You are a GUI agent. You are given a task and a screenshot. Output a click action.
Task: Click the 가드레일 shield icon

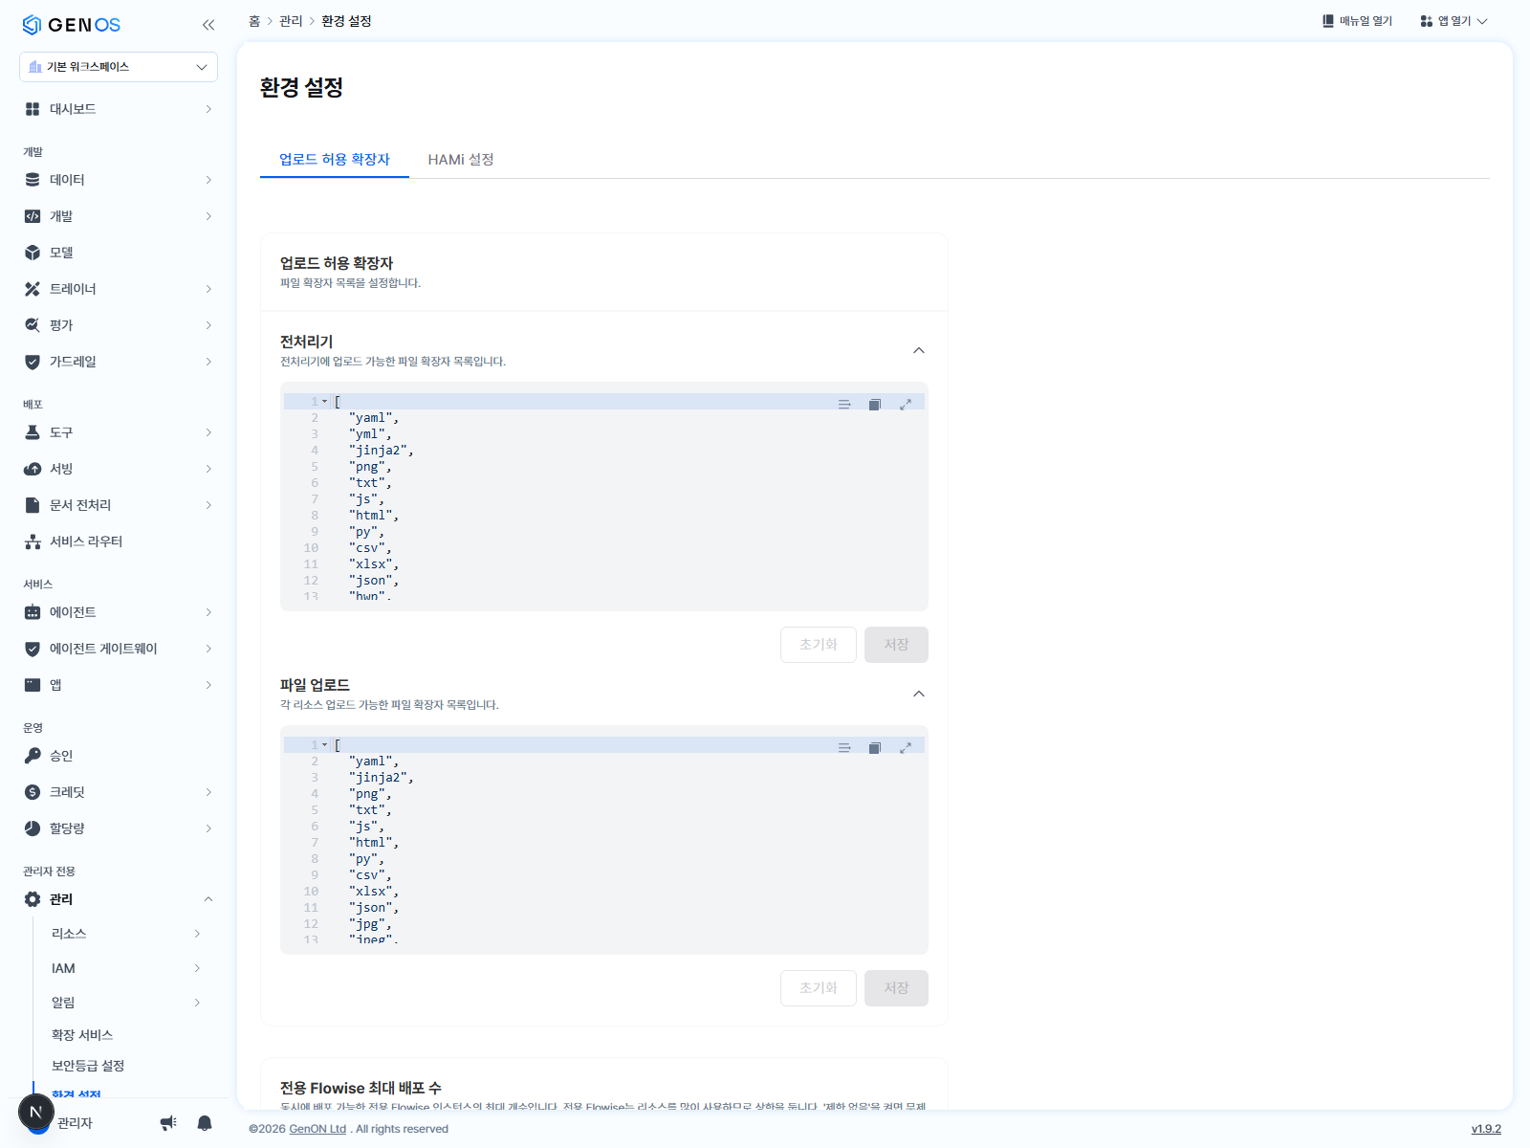(x=33, y=362)
